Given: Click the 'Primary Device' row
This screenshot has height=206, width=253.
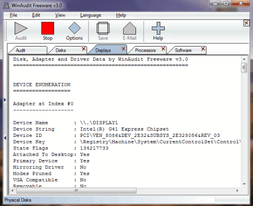Looking at the screenshot, I should coord(51,161).
